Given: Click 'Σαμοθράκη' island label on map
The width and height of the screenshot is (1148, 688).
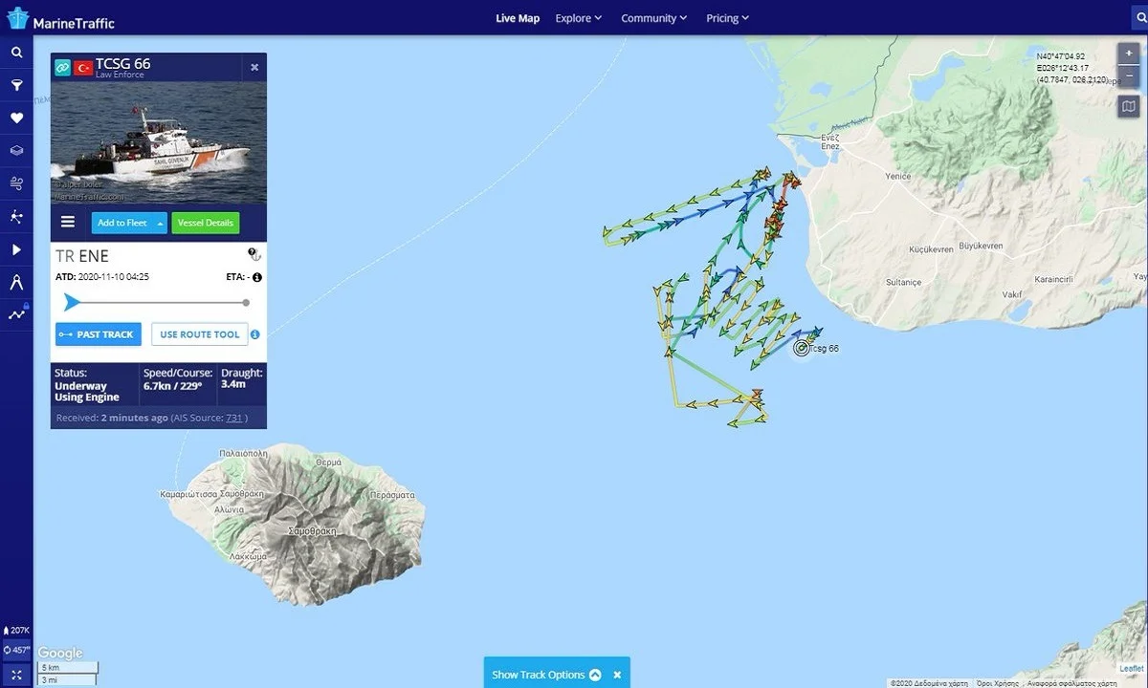Looking at the screenshot, I should [x=313, y=530].
